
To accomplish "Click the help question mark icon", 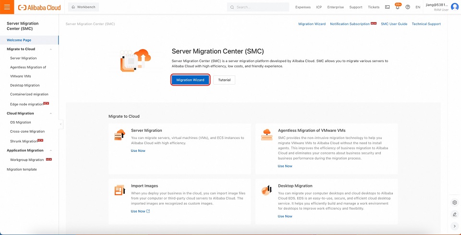I will click(x=408, y=7).
